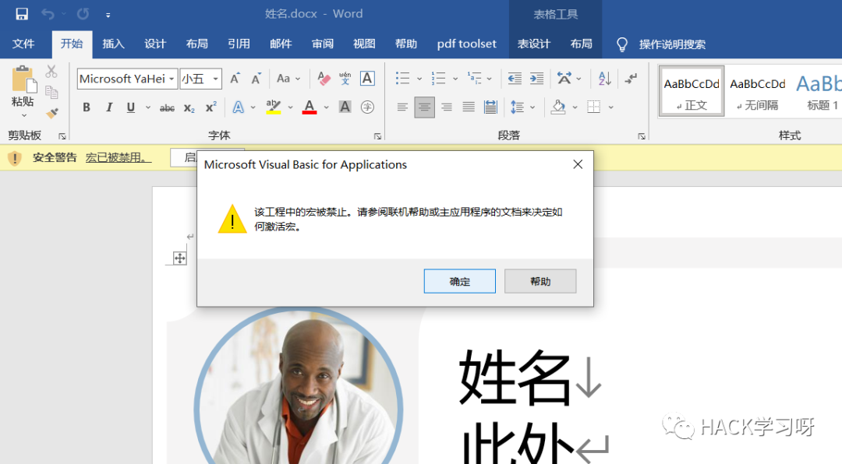Apply the red font color
This screenshot has height=464, width=842.
[x=310, y=107]
